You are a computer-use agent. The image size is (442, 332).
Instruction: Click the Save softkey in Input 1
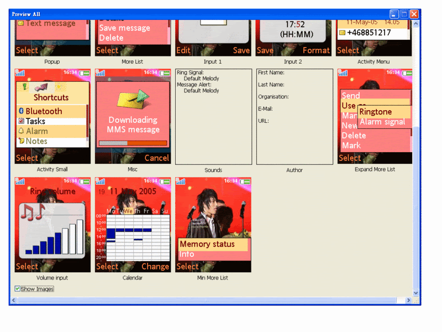241,50
